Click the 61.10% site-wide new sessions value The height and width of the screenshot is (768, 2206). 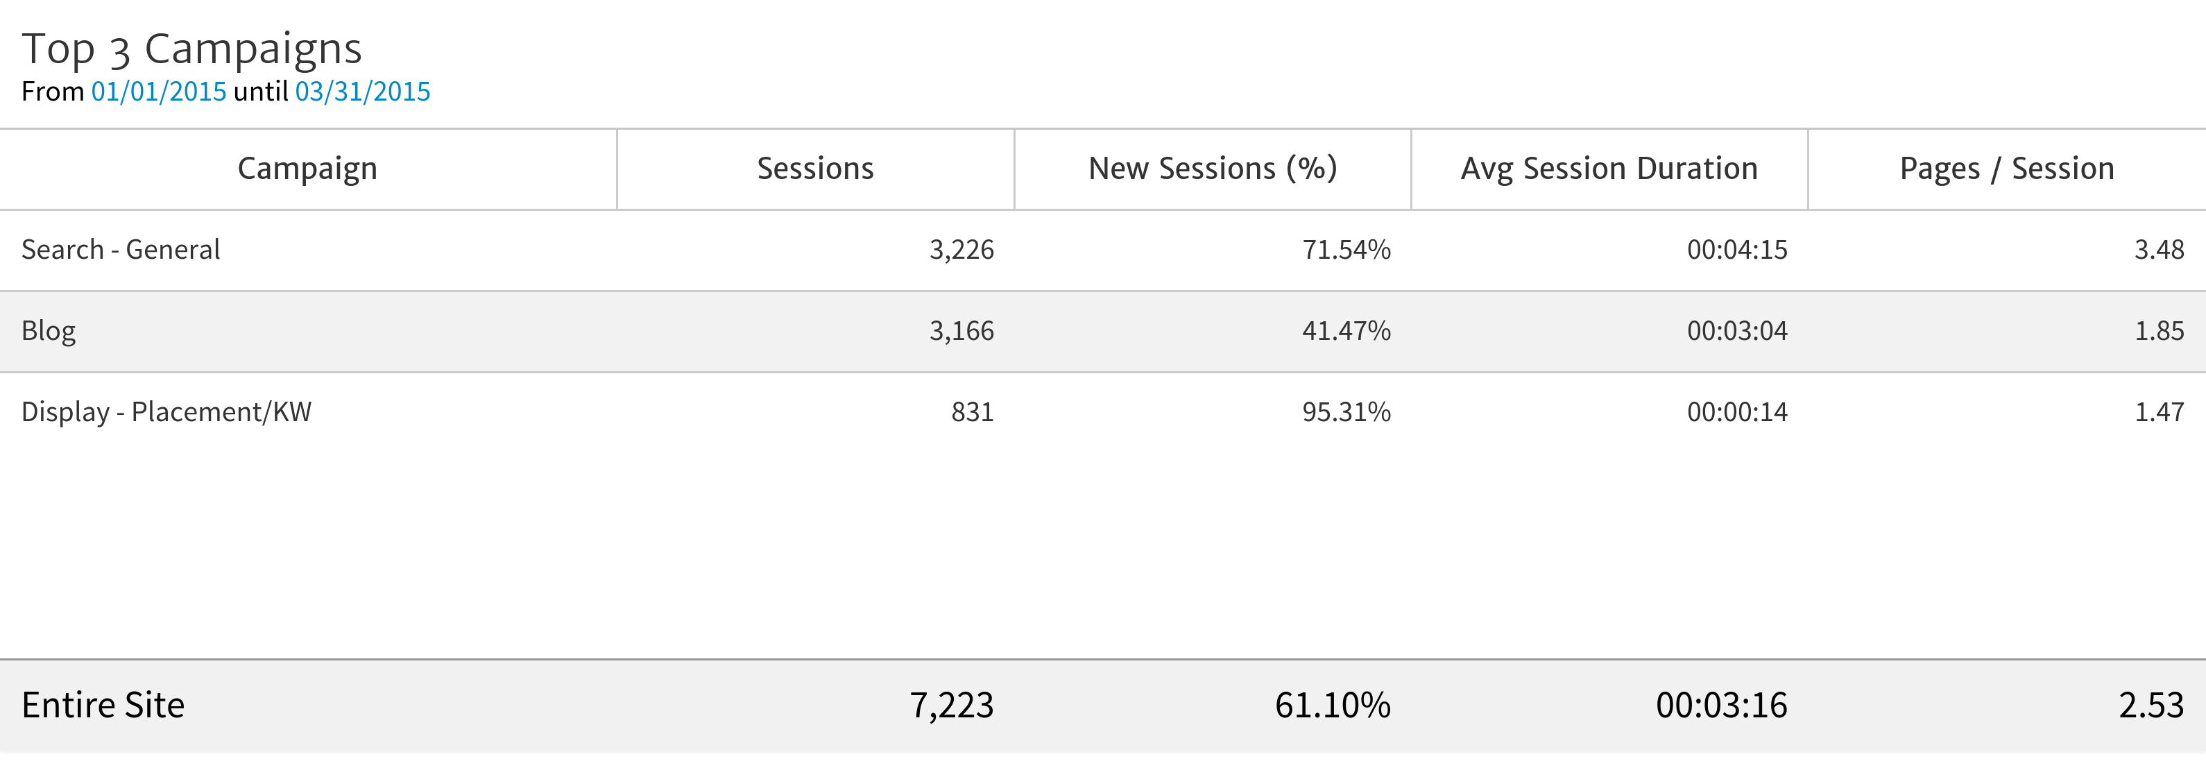tap(1332, 705)
